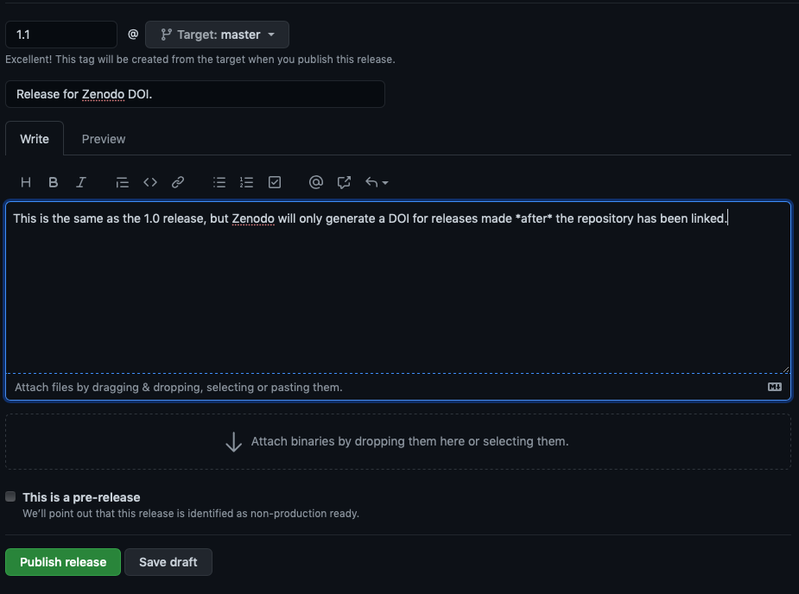
Task: Toggle bold text formatting
Action: (54, 182)
